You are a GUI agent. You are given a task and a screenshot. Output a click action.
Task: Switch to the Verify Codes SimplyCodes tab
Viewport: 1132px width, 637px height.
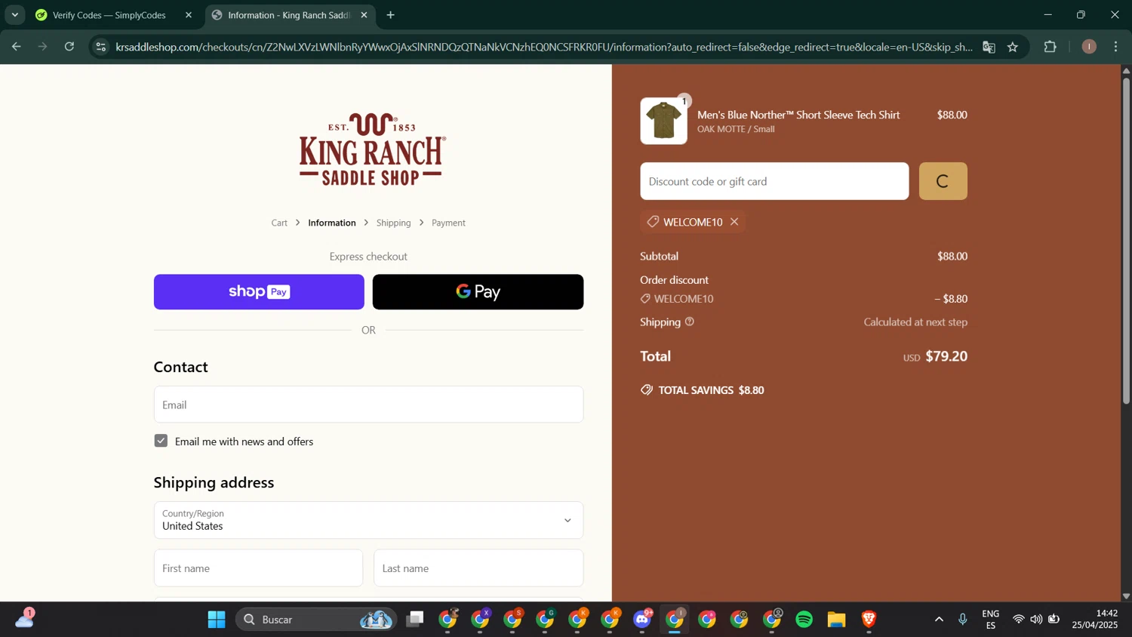pos(109,15)
